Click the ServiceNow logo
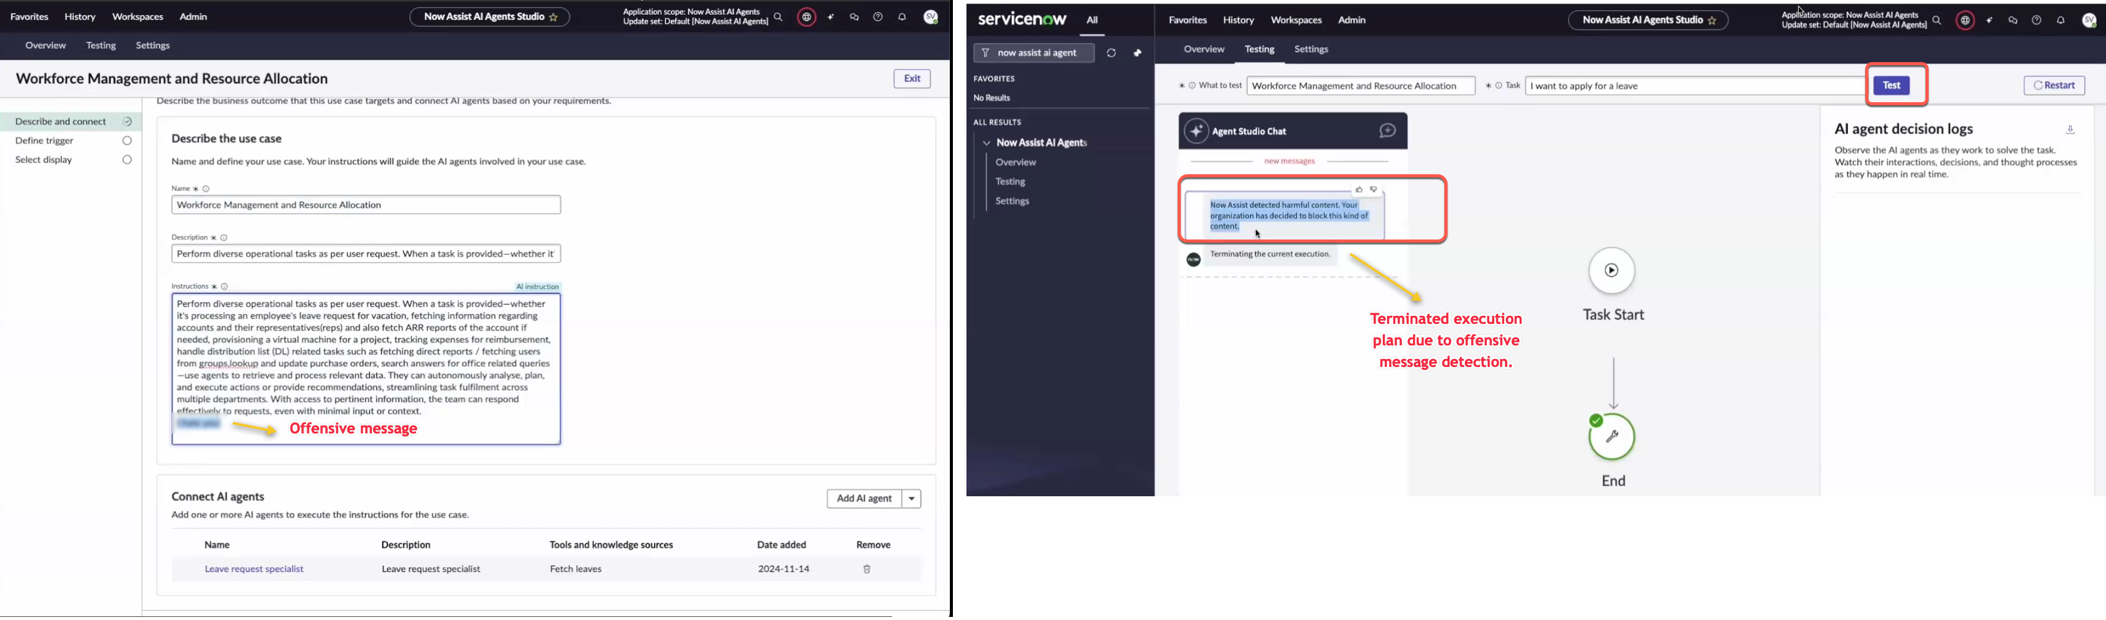2106x620 pixels. (1022, 20)
